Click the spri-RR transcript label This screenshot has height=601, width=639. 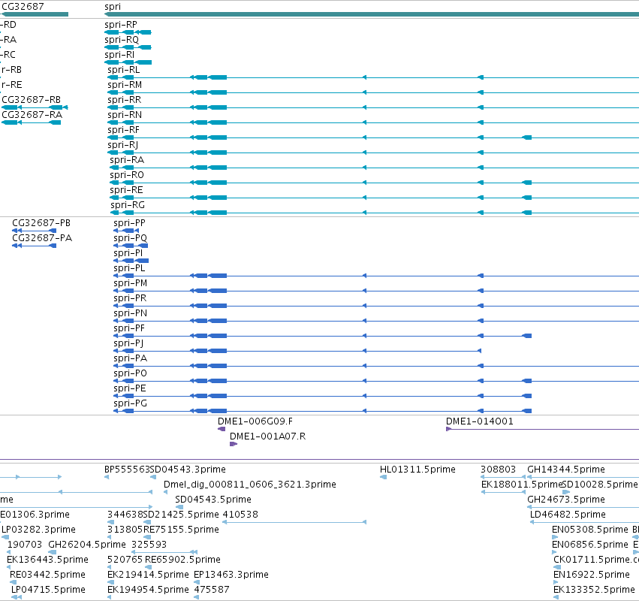[125, 100]
